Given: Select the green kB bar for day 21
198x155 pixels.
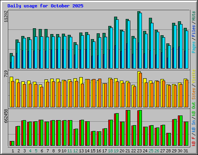Looking at the screenshot, I should tap(129, 128).
